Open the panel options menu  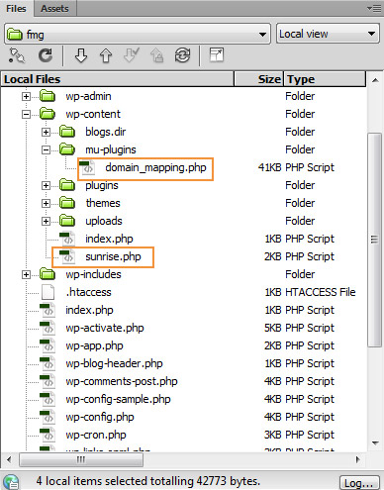click(374, 8)
